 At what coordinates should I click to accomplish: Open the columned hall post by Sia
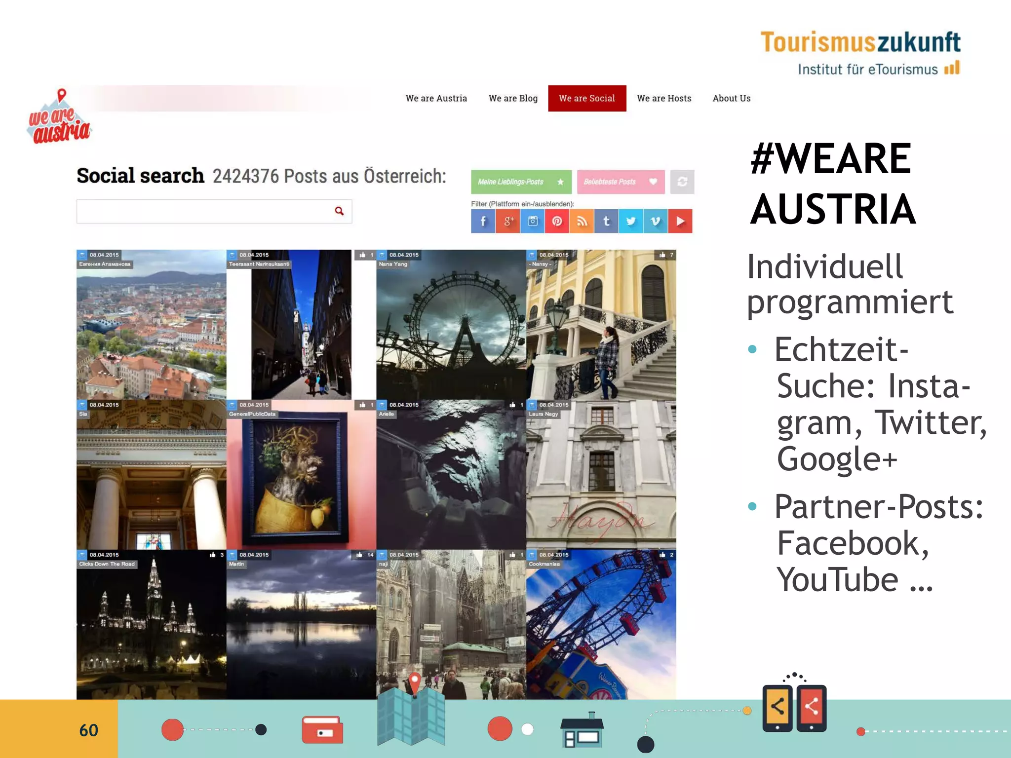[152, 475]
